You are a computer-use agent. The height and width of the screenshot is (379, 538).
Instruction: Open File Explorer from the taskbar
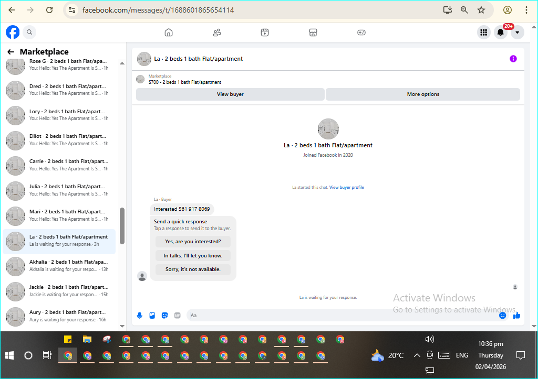click(87, 339)
